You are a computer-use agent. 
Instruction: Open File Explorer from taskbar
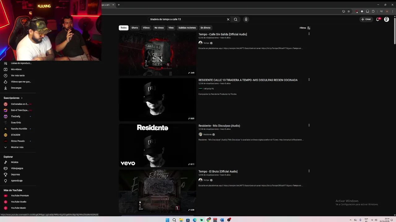pos(181,220)
